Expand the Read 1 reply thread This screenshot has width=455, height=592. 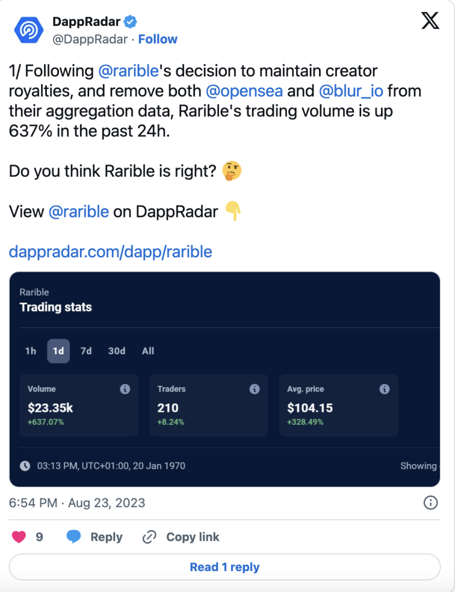tap(225, 567)
